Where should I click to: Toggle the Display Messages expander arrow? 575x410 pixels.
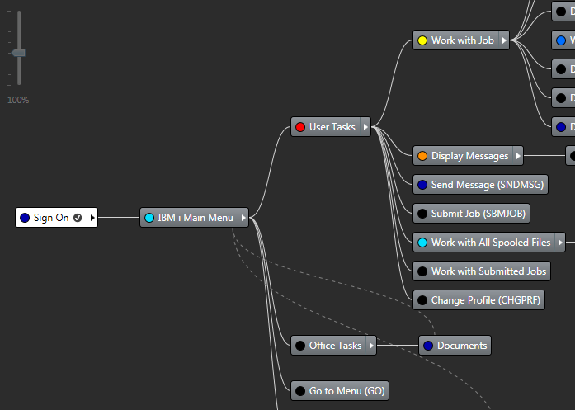518,156
